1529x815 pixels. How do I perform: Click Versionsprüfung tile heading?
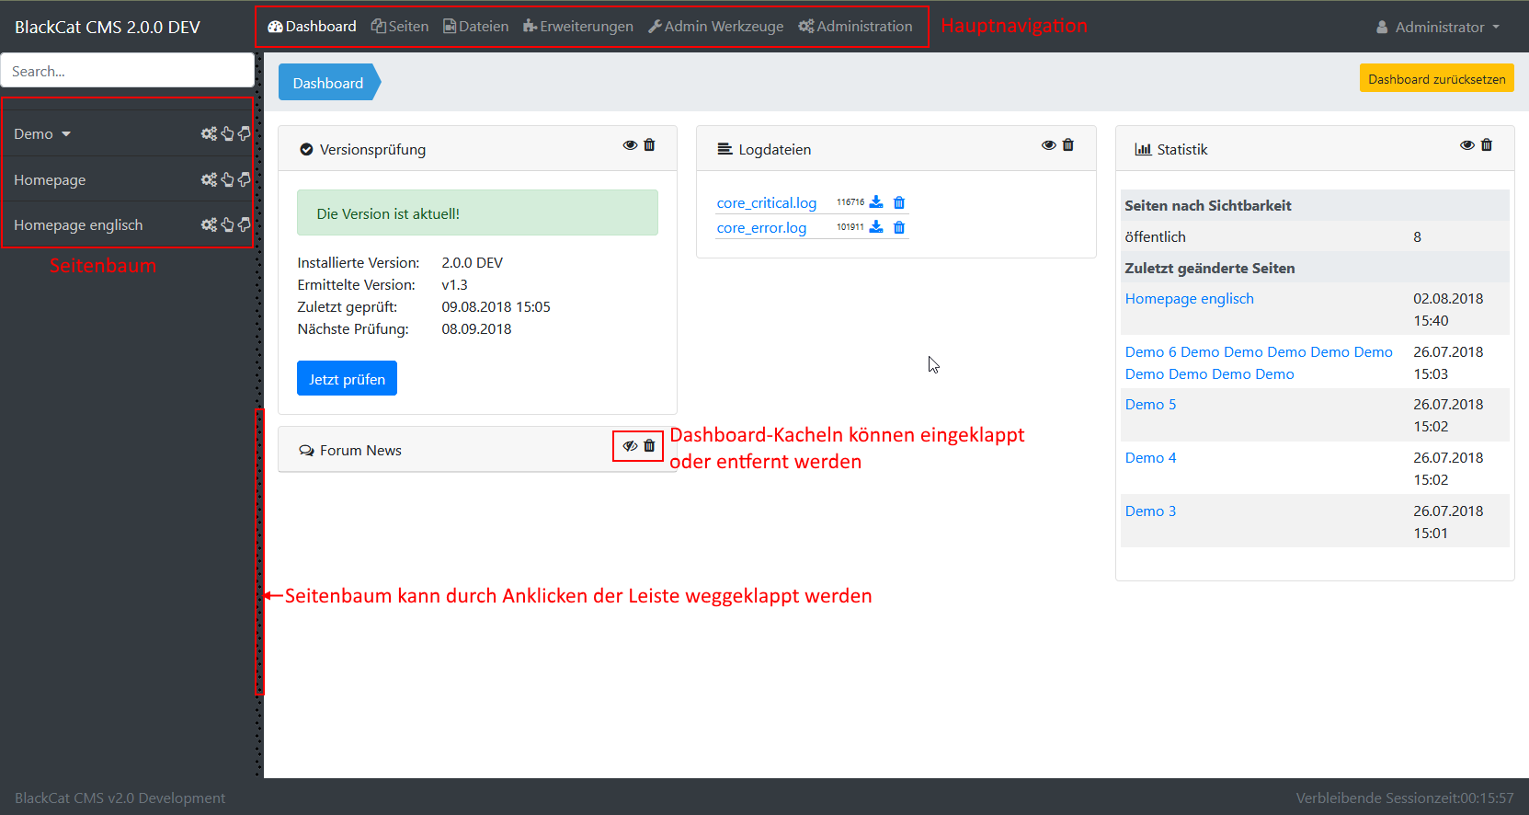point(372,150)
